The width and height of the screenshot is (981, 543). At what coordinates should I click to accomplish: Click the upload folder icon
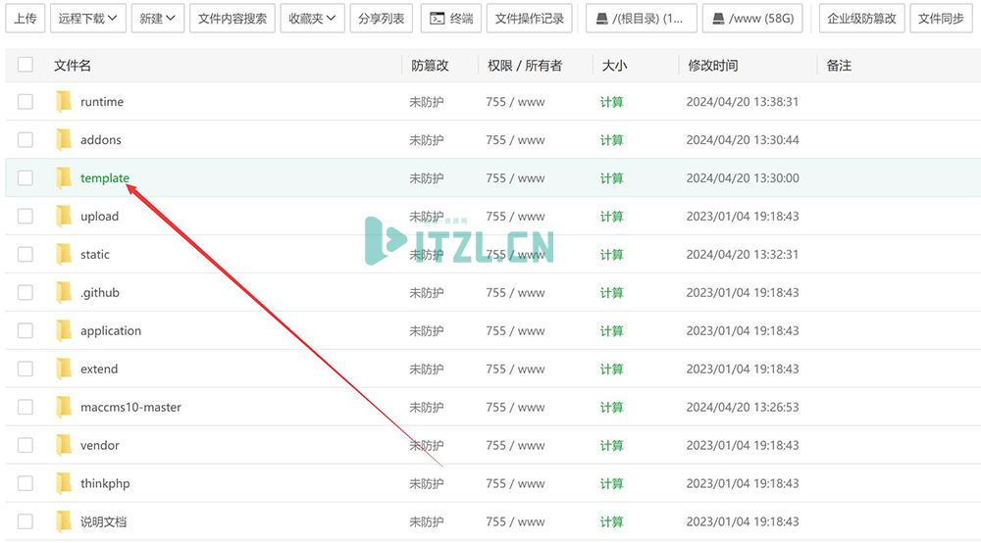pyautogui.click(x=65, y=217)
